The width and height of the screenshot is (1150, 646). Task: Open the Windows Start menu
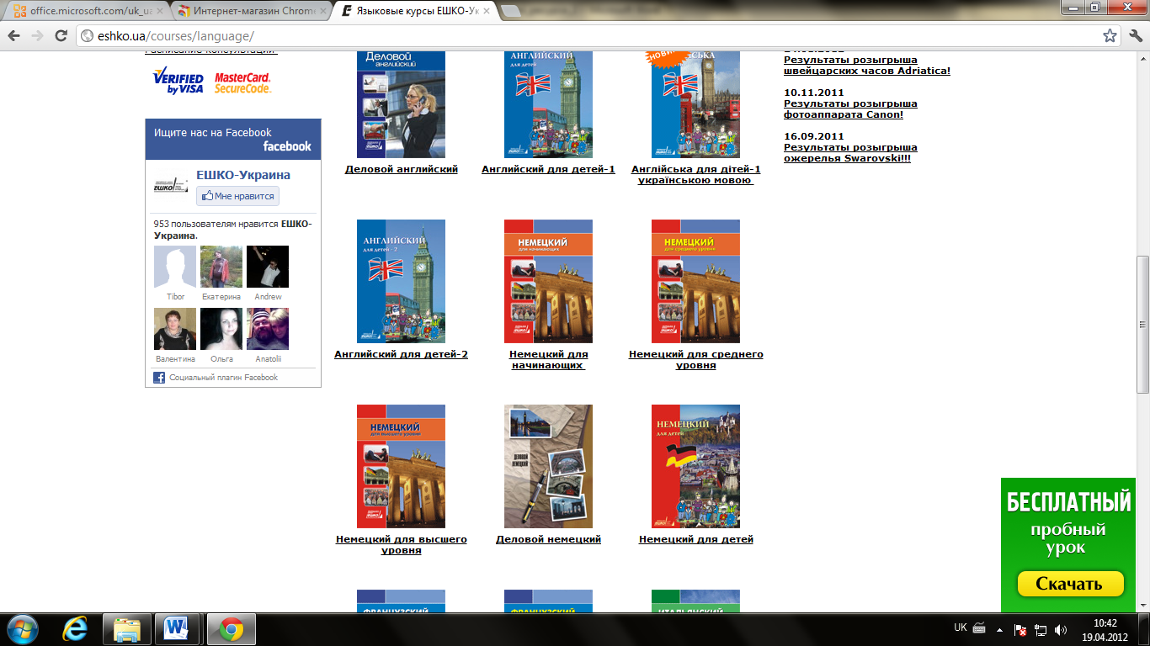pyautogui.click(x=22, y=629)
